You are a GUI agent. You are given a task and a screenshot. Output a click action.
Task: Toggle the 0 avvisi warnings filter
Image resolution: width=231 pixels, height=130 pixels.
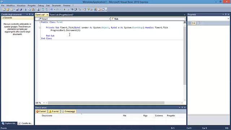pyautogui.click(x=54, y=112)
